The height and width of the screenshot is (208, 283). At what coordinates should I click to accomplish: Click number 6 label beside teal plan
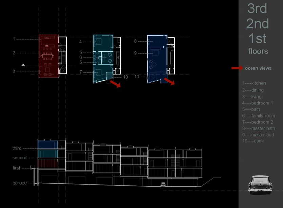point(81,57)
